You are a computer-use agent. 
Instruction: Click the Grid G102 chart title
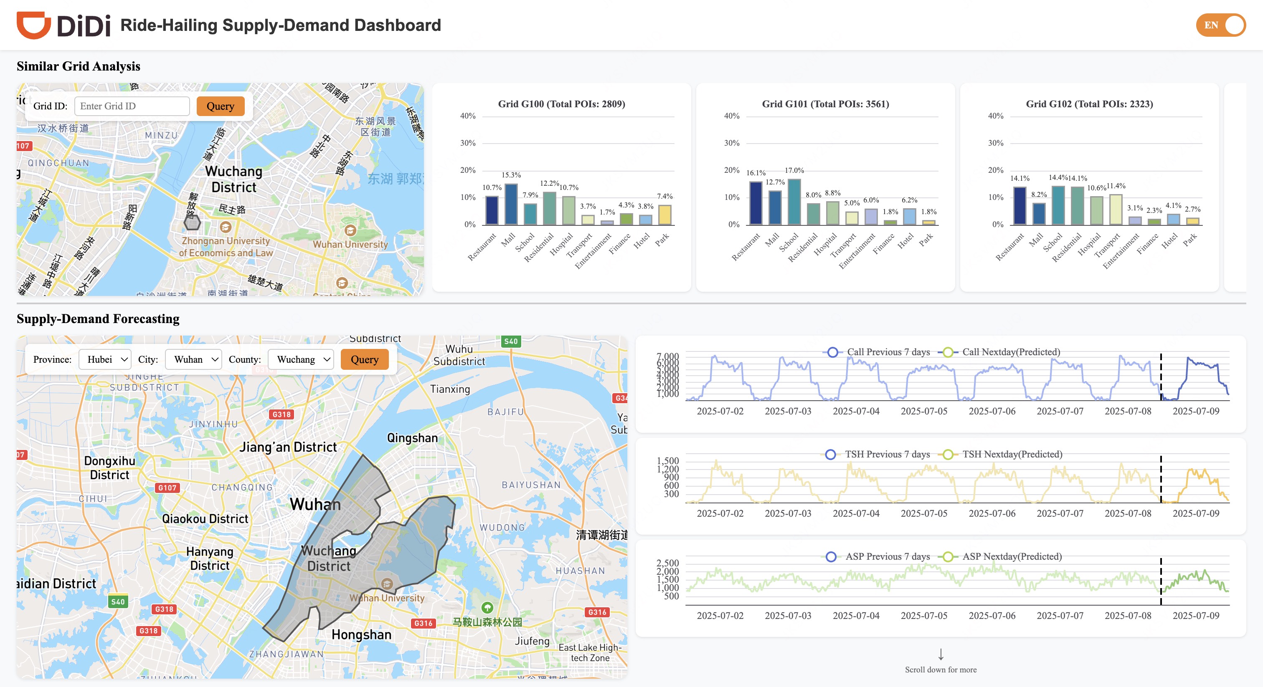(1089, 104)
